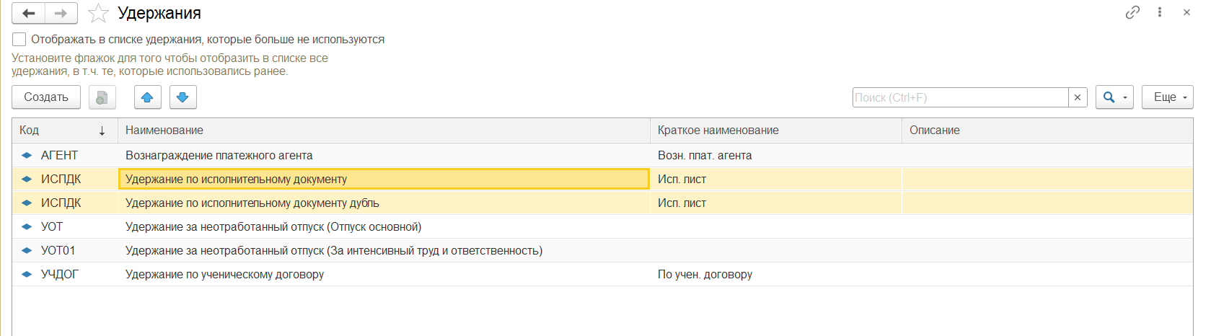Click the Краткое наименование column header
The image size is (1211, 336).
(x=775, y=131)
